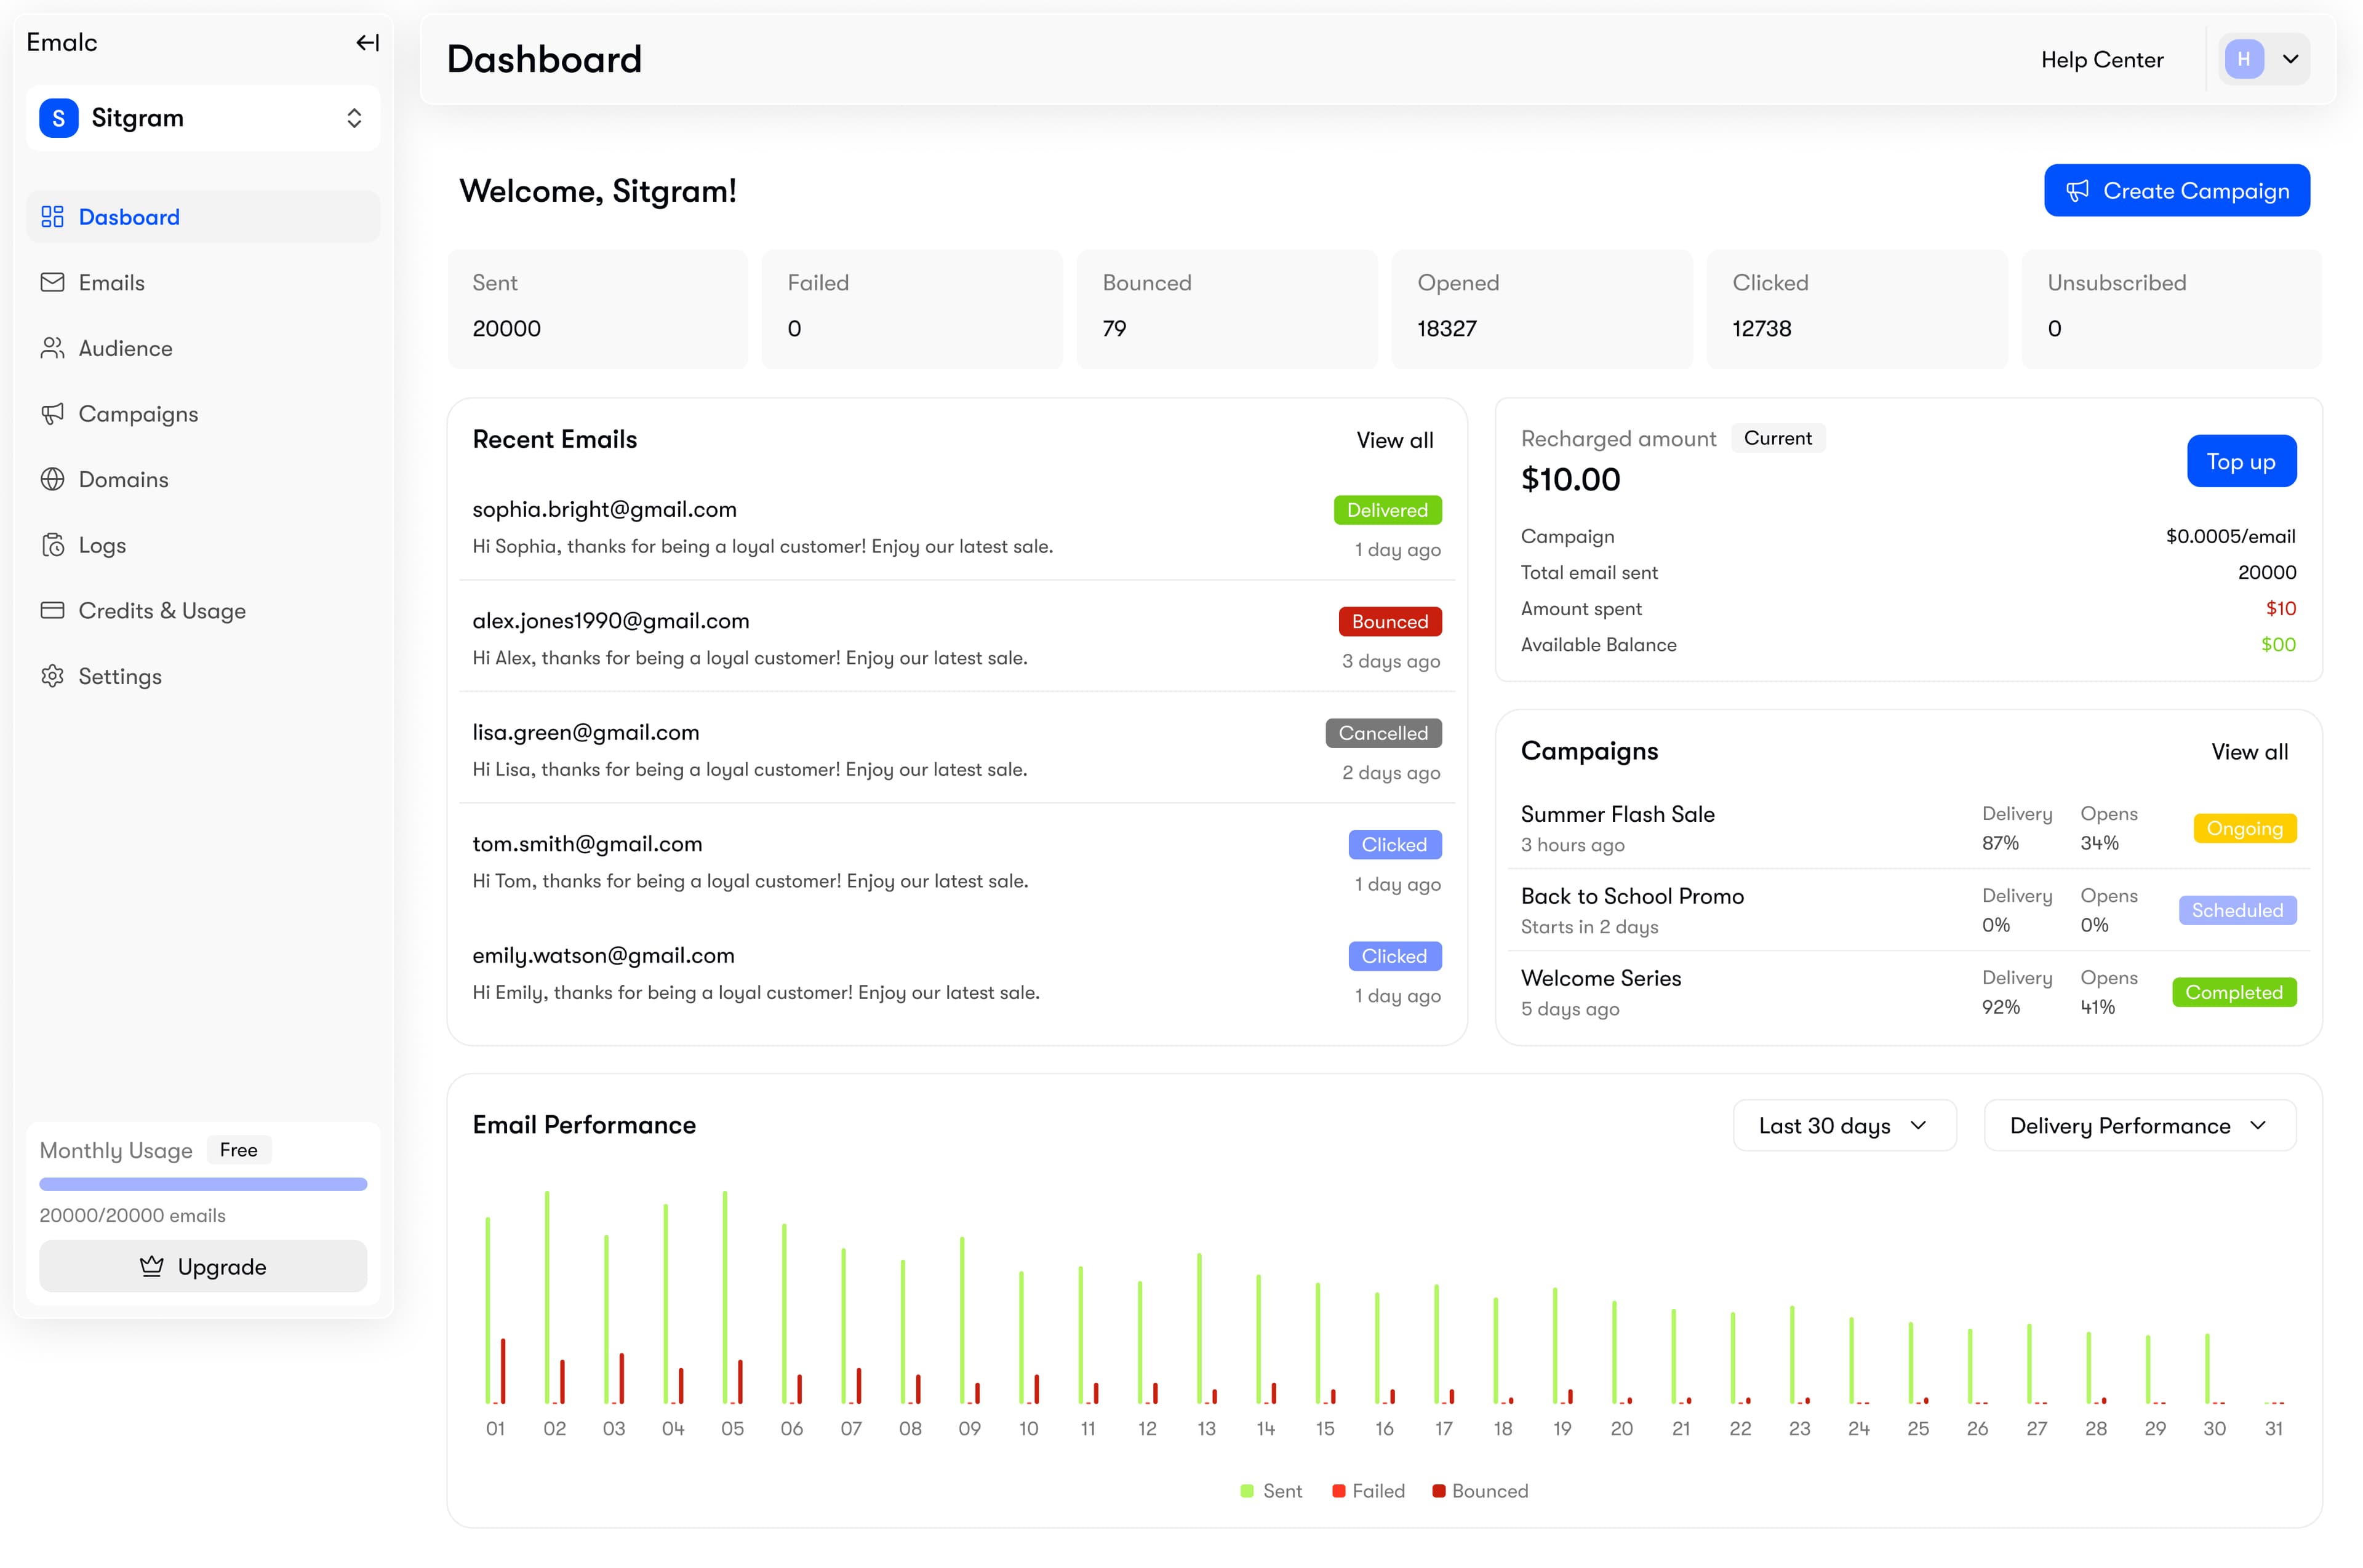Image resolution: width=2363 pixels, height=1568 pixels.
Task: Open the Logs page
Action: tap(203, 545)
